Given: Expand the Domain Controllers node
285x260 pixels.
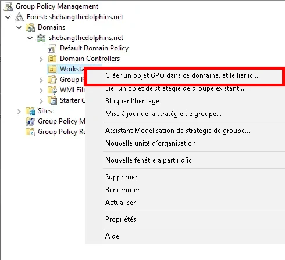Looking at the screenshot, I should point(41,59).
